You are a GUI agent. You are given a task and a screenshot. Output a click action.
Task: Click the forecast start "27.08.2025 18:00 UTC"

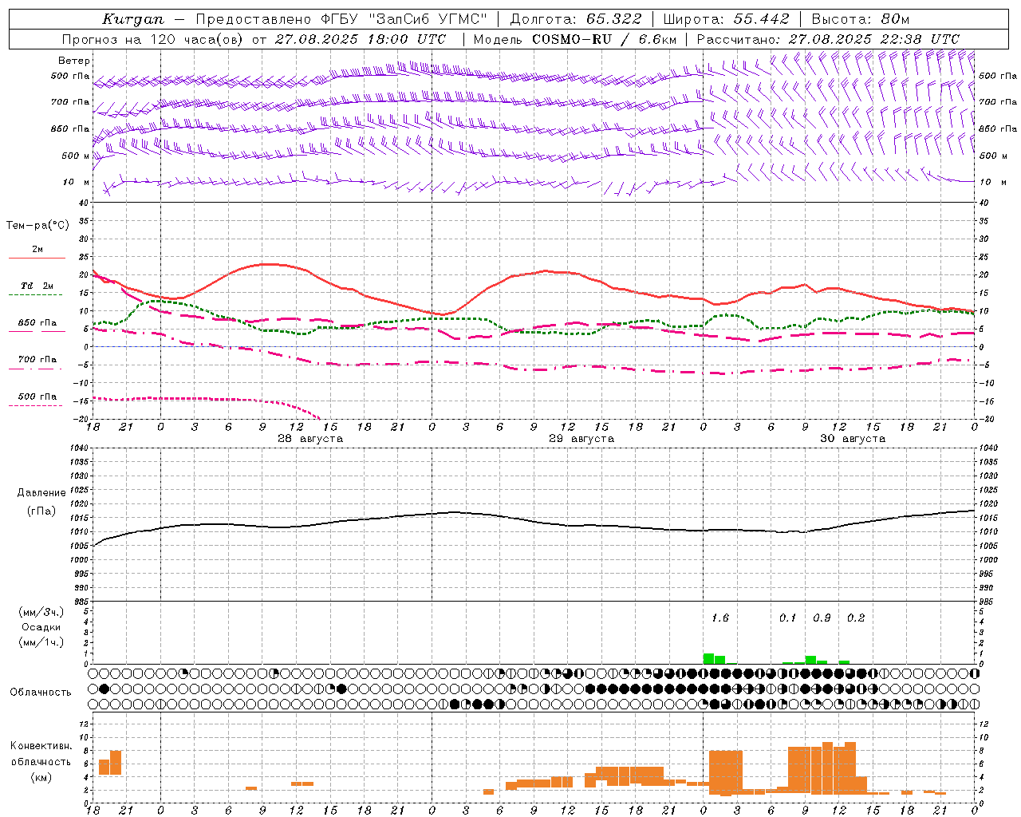[361, 39]
